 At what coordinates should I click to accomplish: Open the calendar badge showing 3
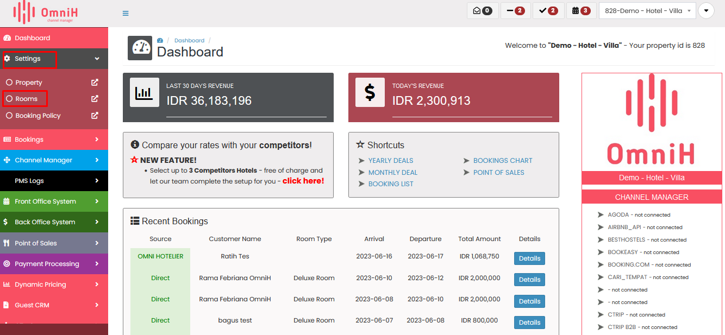click(x=581, y=10)
